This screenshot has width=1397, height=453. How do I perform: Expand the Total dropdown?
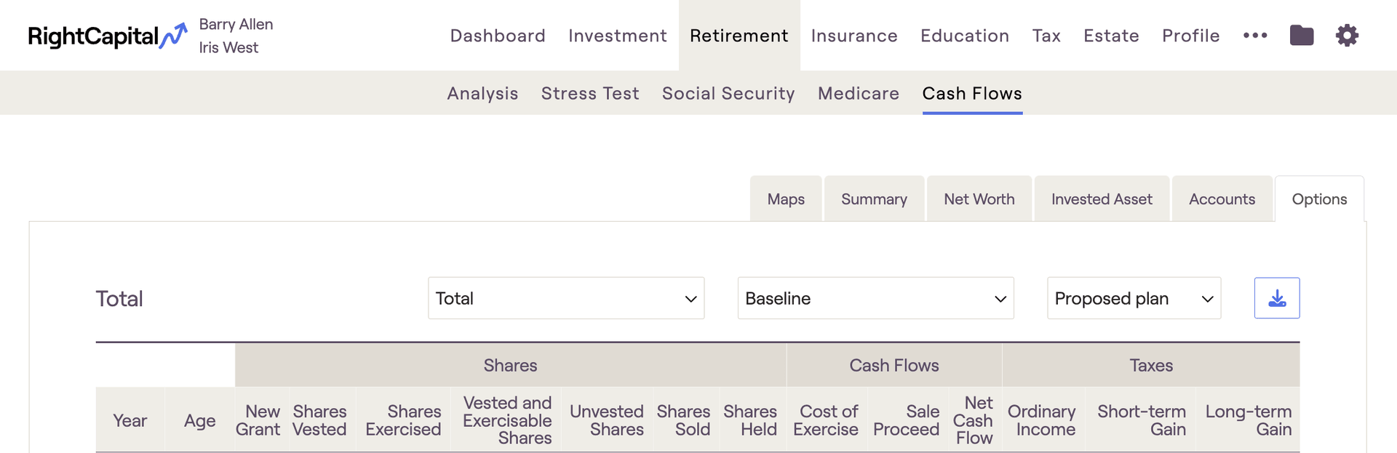(565, 298)
